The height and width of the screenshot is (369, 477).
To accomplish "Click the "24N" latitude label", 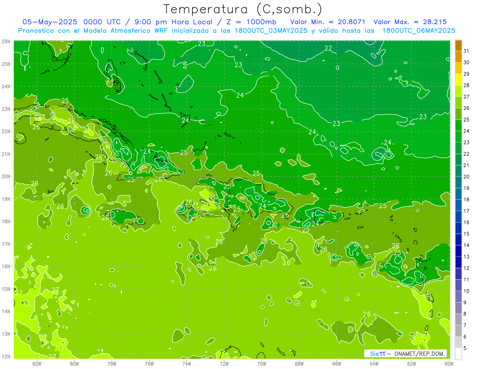I will coord(6,86).
